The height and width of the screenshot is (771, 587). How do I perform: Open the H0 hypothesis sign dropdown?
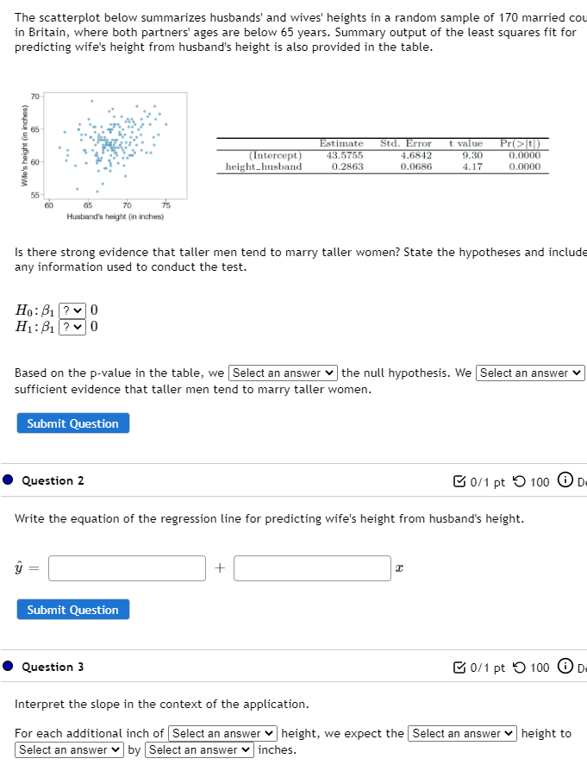coord(72,309)
